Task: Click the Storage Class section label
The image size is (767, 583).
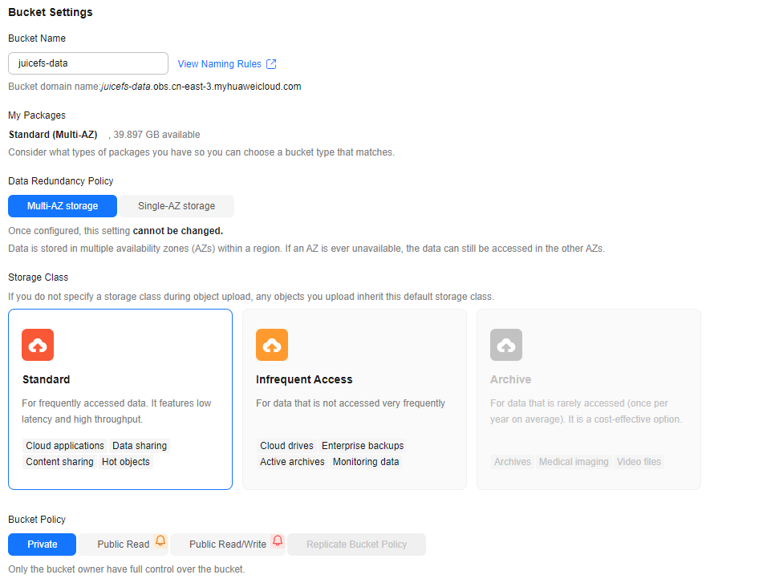Action: point(39,277)
